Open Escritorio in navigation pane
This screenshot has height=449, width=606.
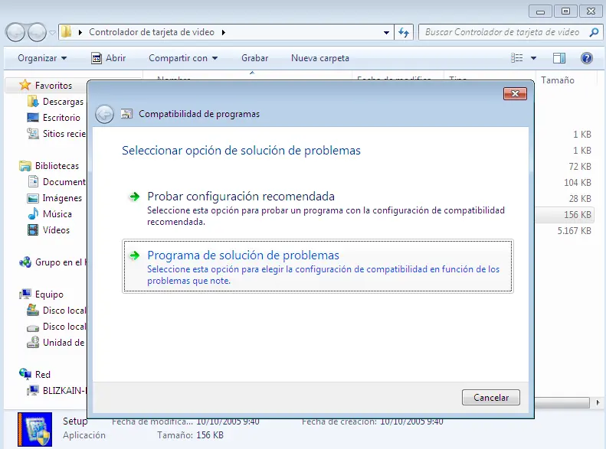tap(54, 118)
